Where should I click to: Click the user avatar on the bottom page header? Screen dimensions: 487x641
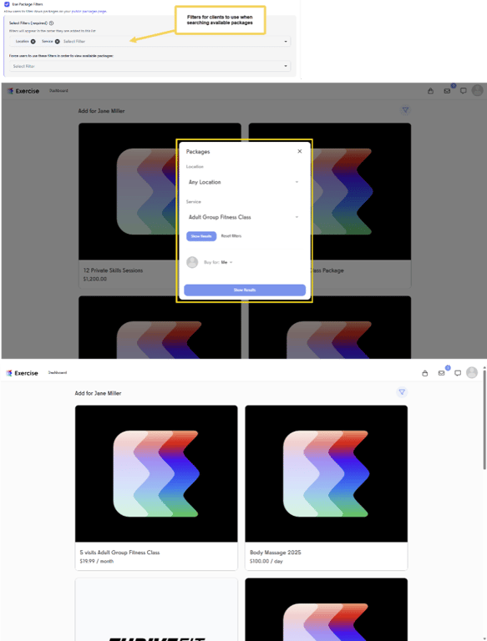472,372
